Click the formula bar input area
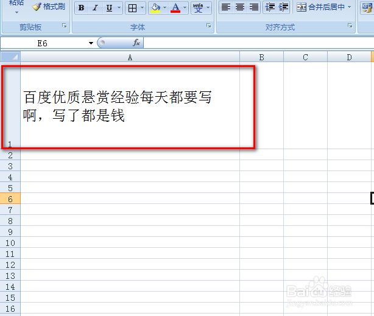The image size is (374, 316). pyautogui.click(x=258, y=43)
